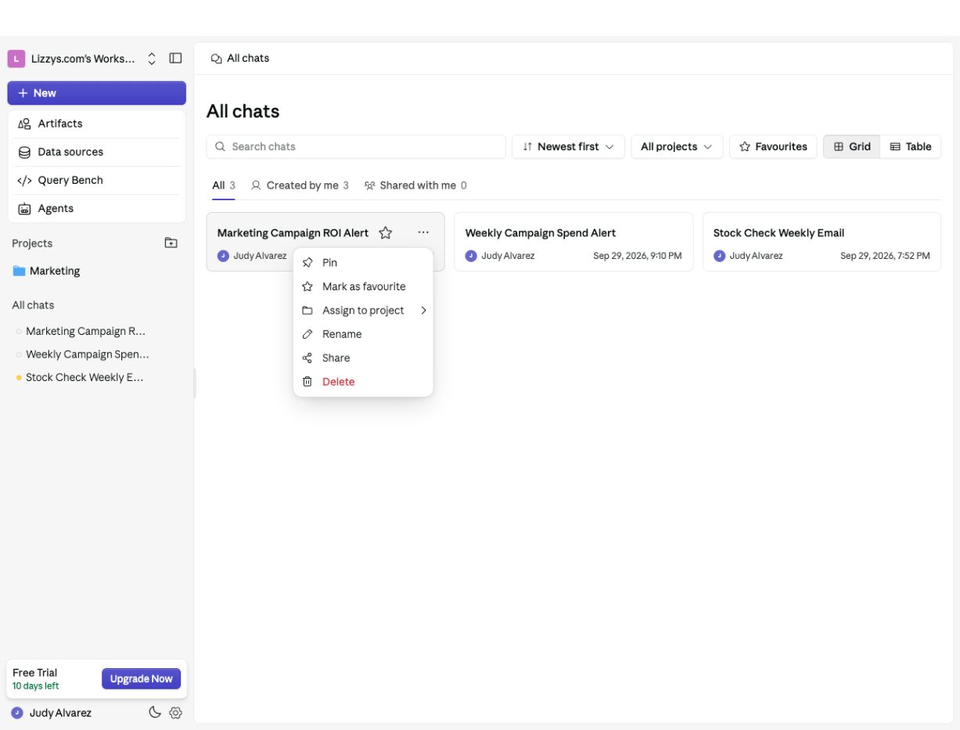This screenshot has height=730, width=960.
Task: Click Sep 29, 2026, 7:52 PM timestamp
Action: click(885, 256)
